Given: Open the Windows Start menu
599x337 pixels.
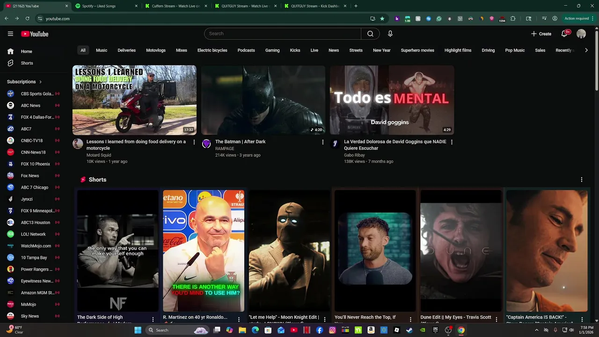Looking at the screenshot, I should point(138,330).
